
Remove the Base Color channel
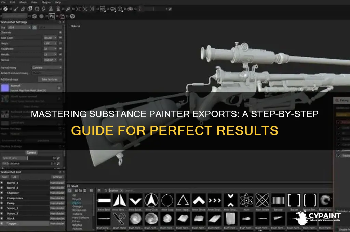[60, 38]
